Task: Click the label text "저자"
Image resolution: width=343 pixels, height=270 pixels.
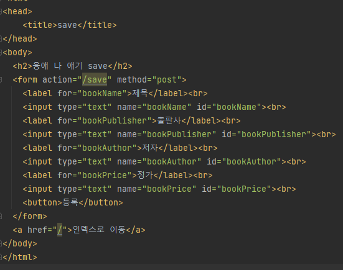Action: click(150, 148)
